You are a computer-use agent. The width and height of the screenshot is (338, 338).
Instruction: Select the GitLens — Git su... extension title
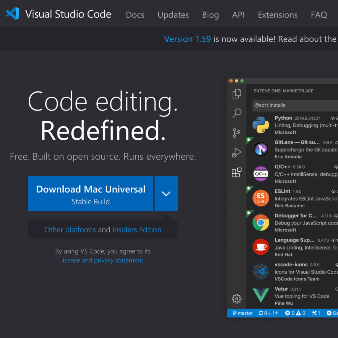tap(297, 142)
